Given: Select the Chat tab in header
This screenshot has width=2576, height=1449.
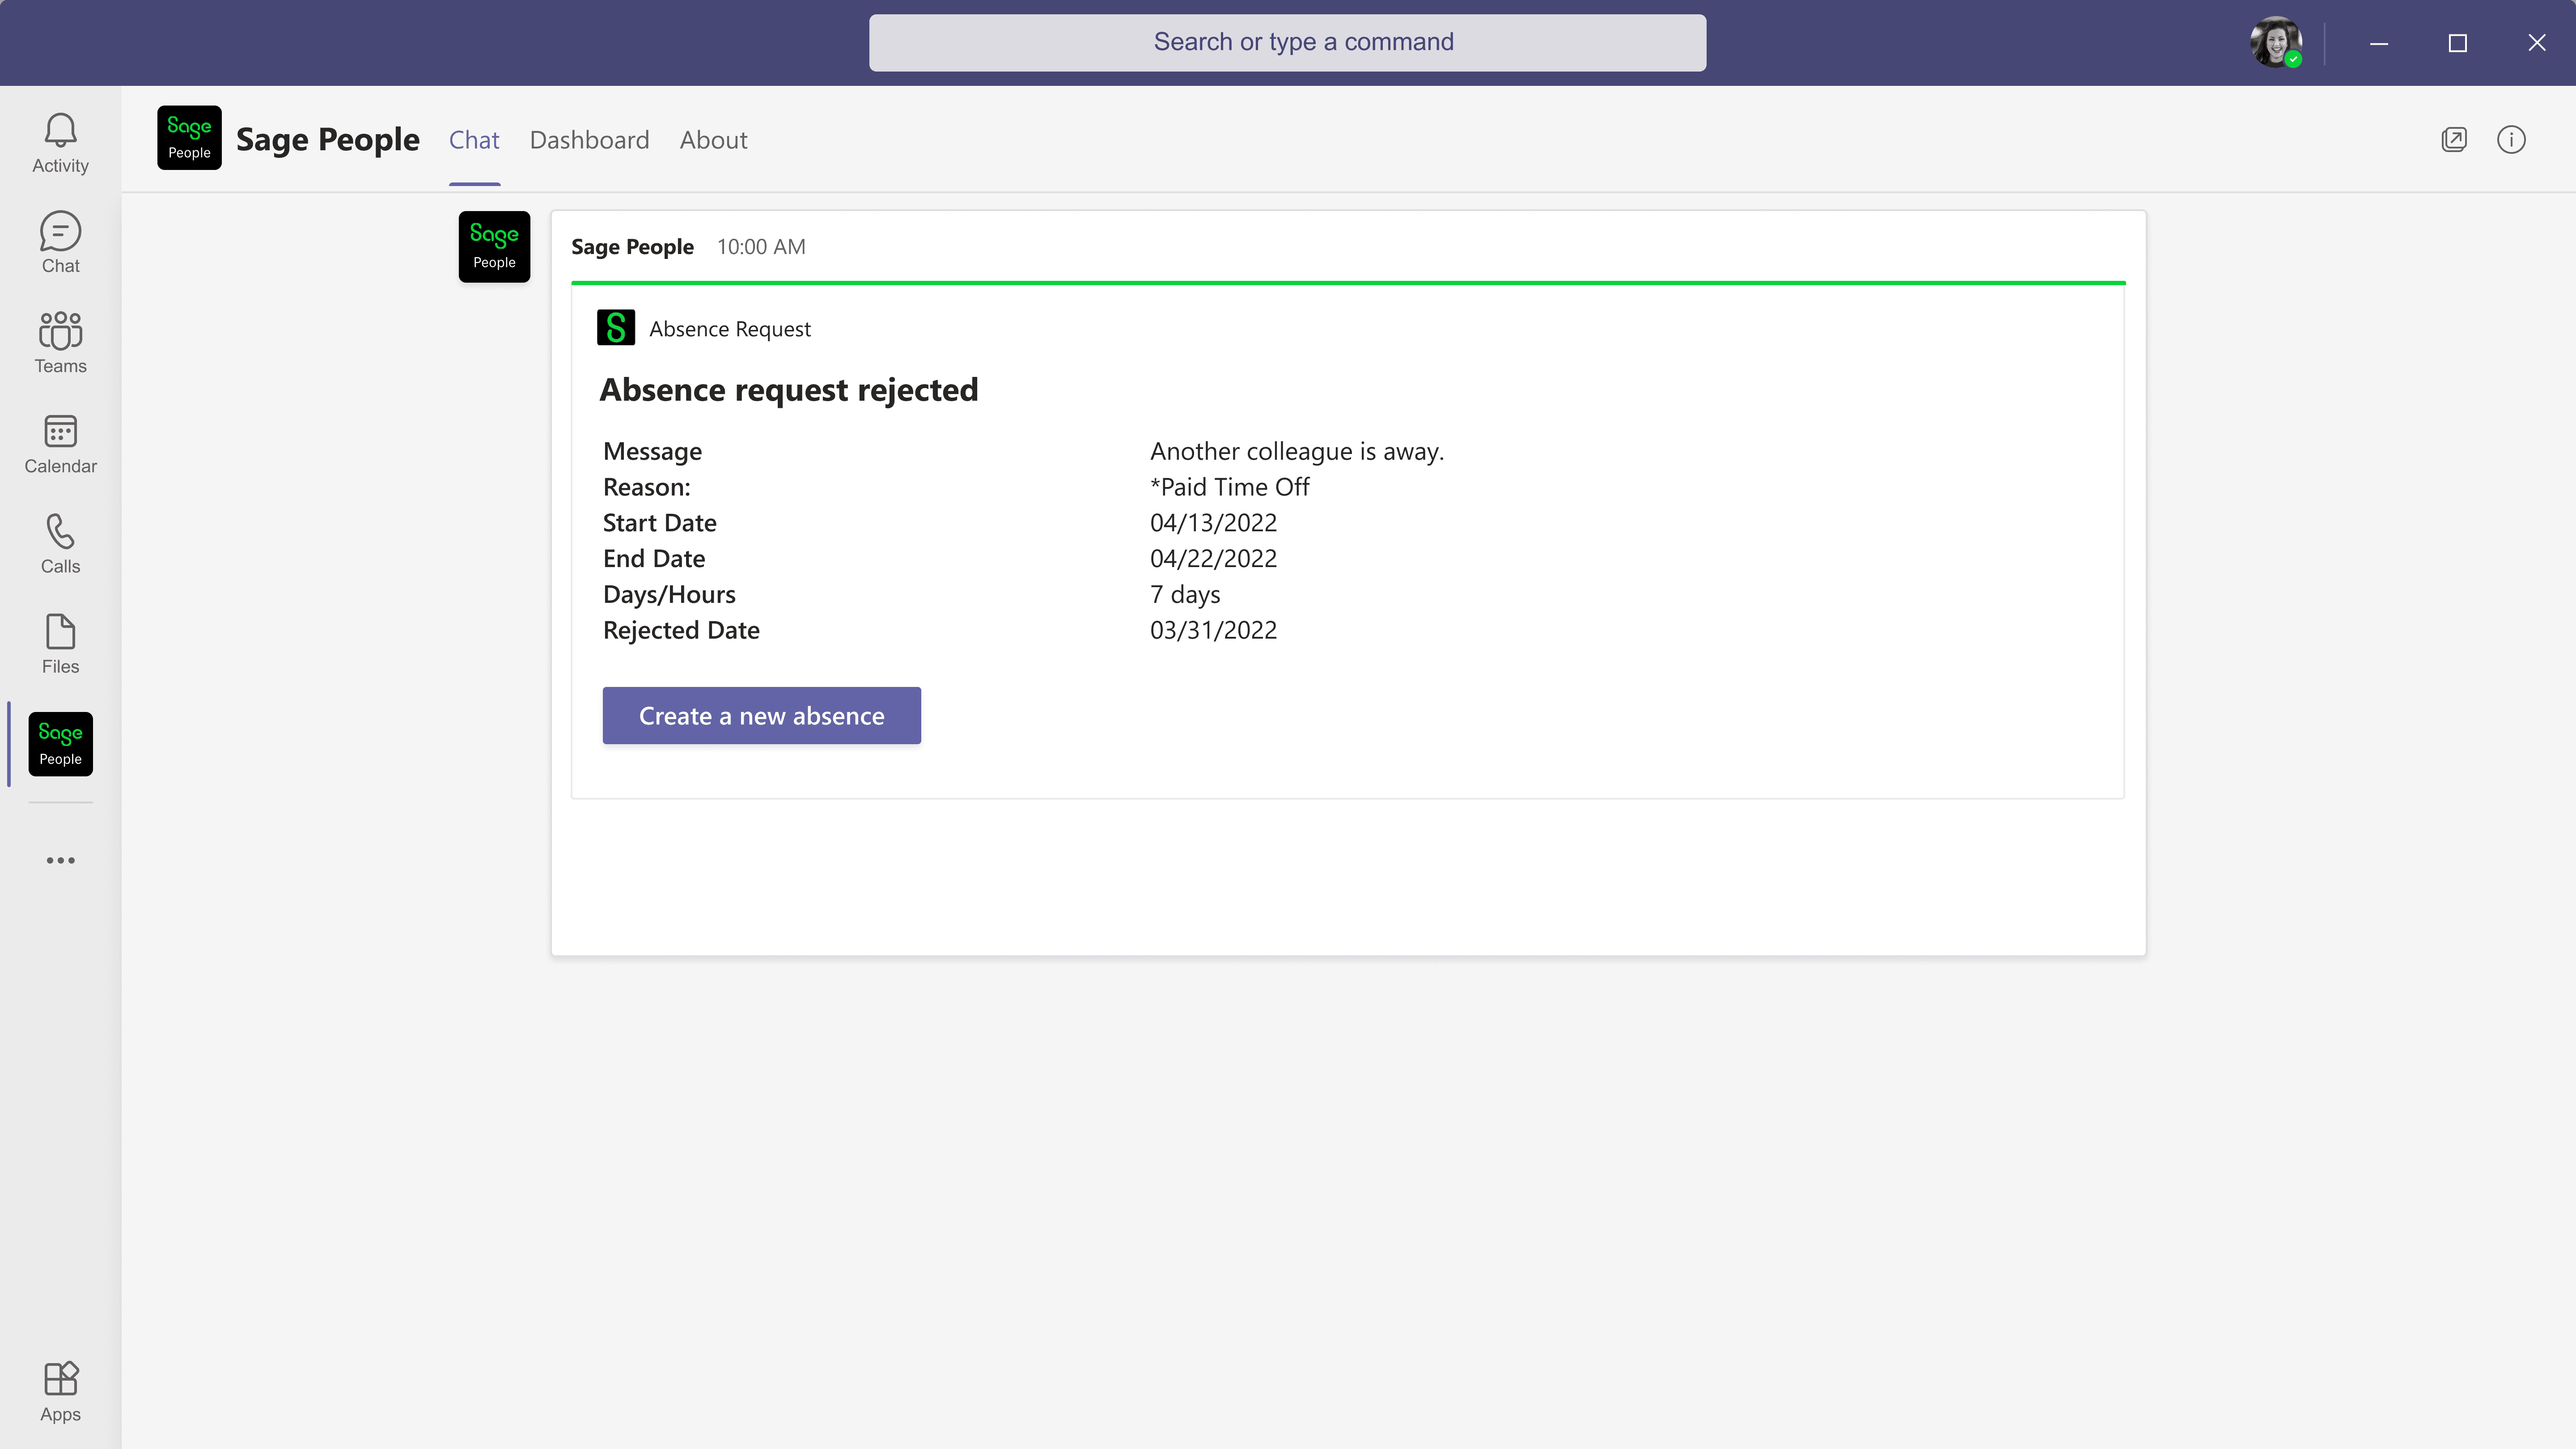Looking at the screenshot, I should [474, 140].
